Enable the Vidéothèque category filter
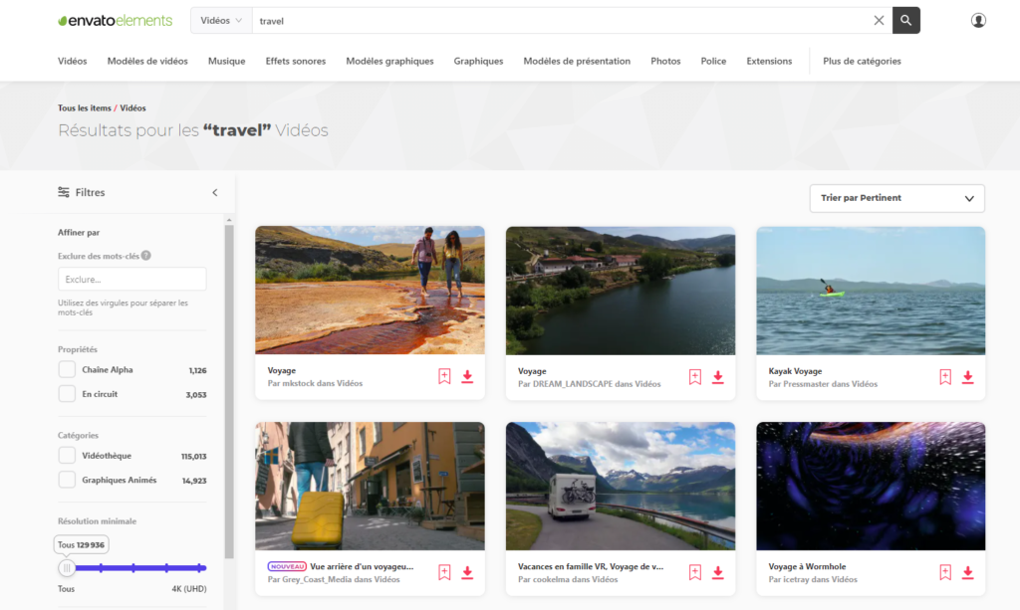The width and height of the screenshot is (1020, 610). coord(65,456)
